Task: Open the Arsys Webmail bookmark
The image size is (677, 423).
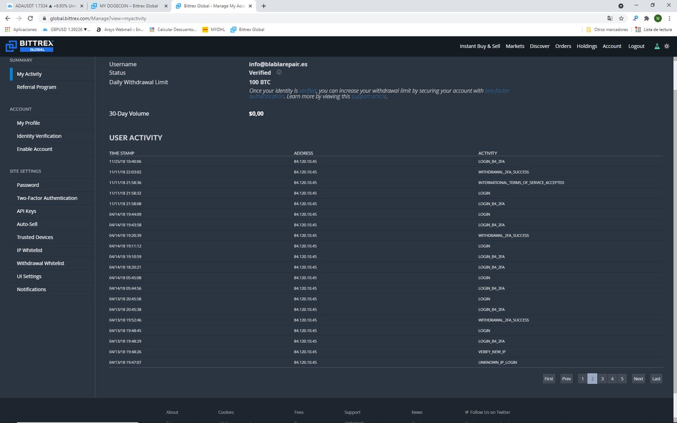Action: tap(120, 29)
